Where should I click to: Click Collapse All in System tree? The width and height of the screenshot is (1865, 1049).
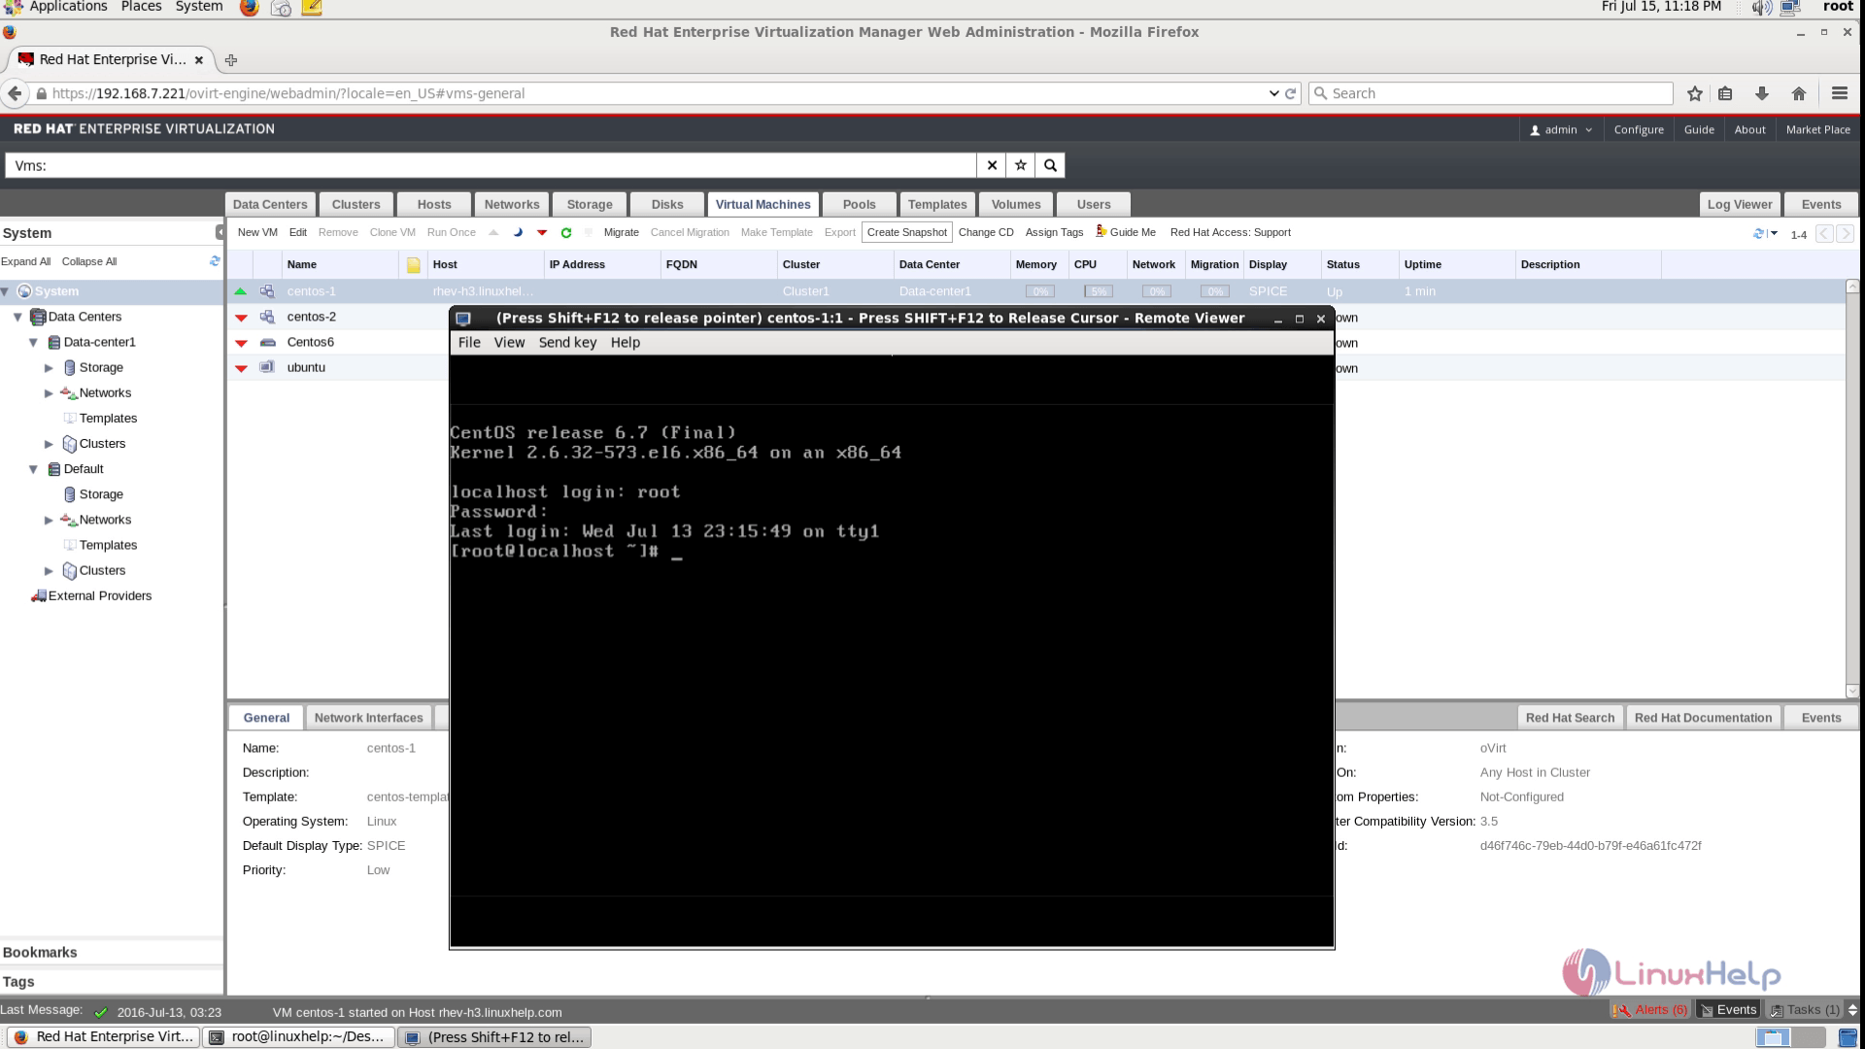point(89,261)
